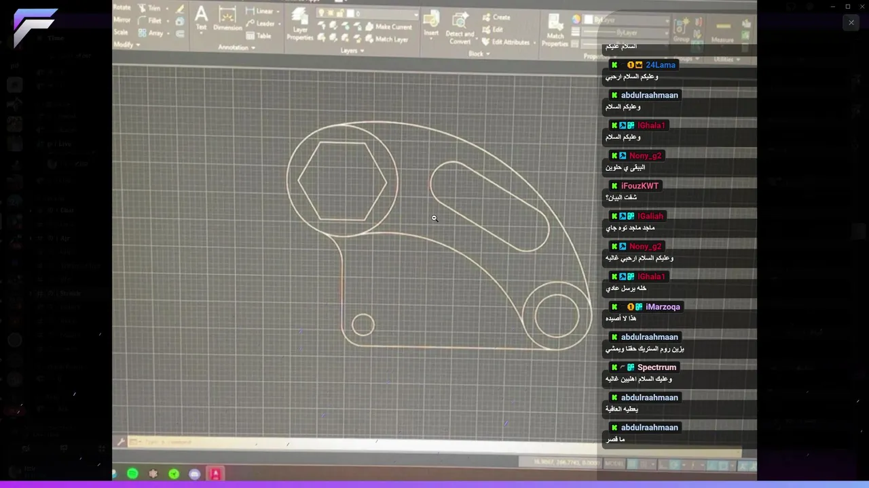Choose the Linear dimension tool
Screen dimensions: 869x488
(x=259, y=12)
